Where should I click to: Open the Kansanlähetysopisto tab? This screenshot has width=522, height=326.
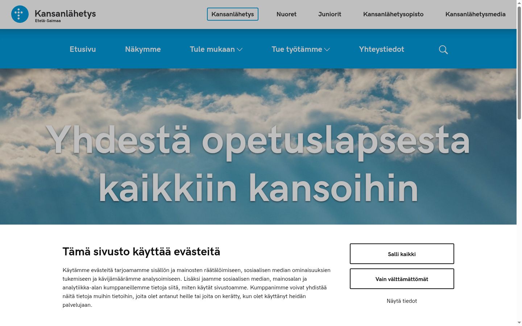click(393, 14)
